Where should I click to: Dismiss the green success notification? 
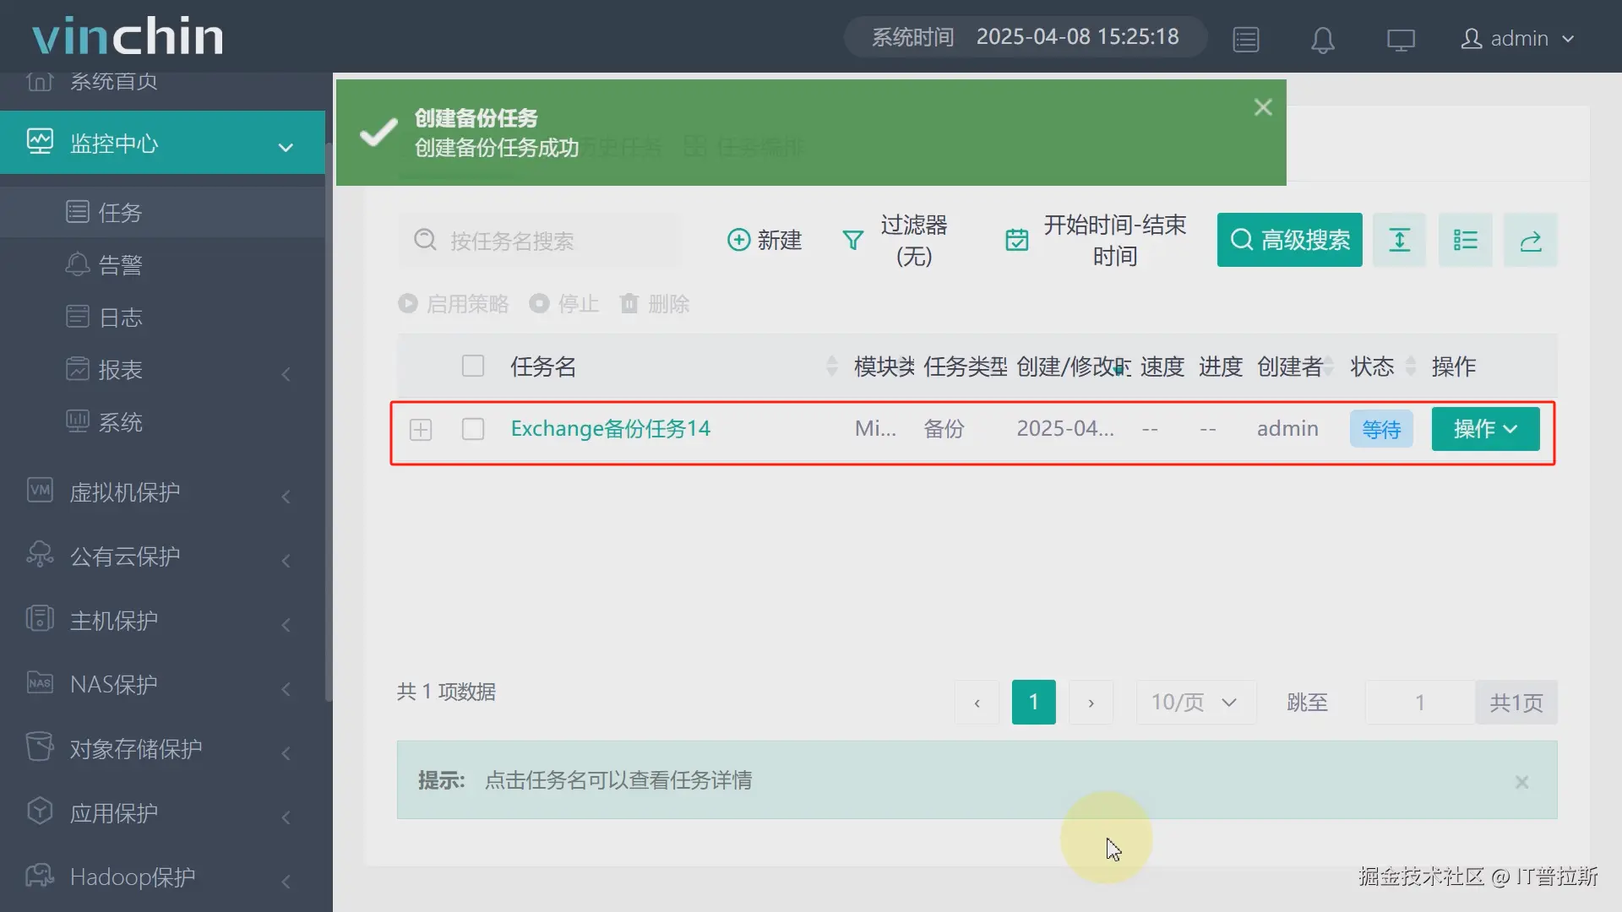tap(1263, 107)
